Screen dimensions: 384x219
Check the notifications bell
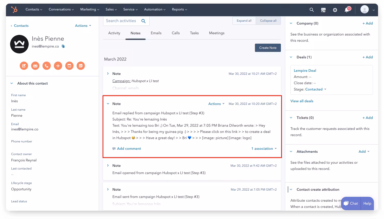click(347, 10)
